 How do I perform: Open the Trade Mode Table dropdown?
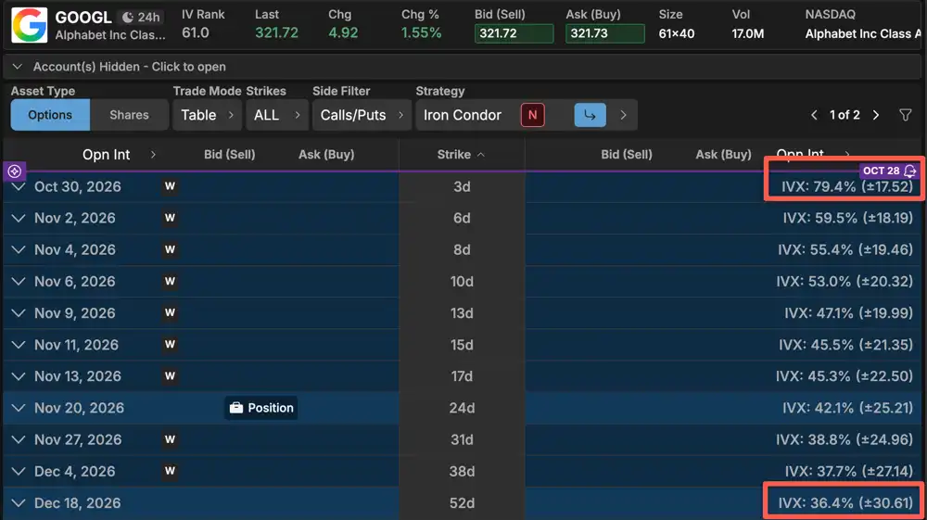coord(207,115)
